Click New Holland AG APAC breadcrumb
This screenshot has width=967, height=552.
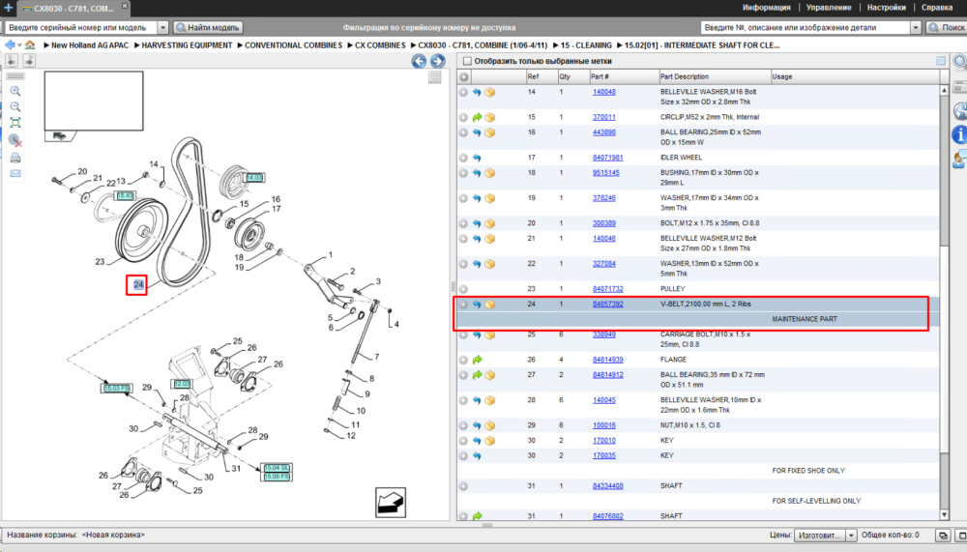90,45
